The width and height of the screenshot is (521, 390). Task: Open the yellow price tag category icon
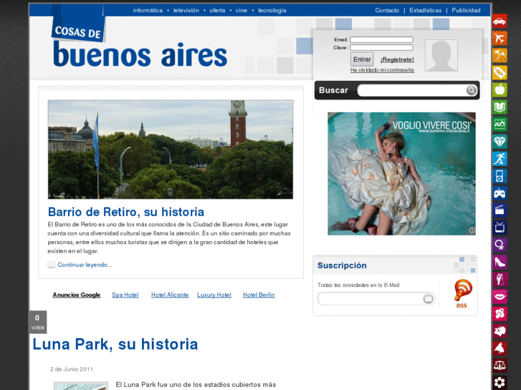pyautogui.click(x=500, y=73)
